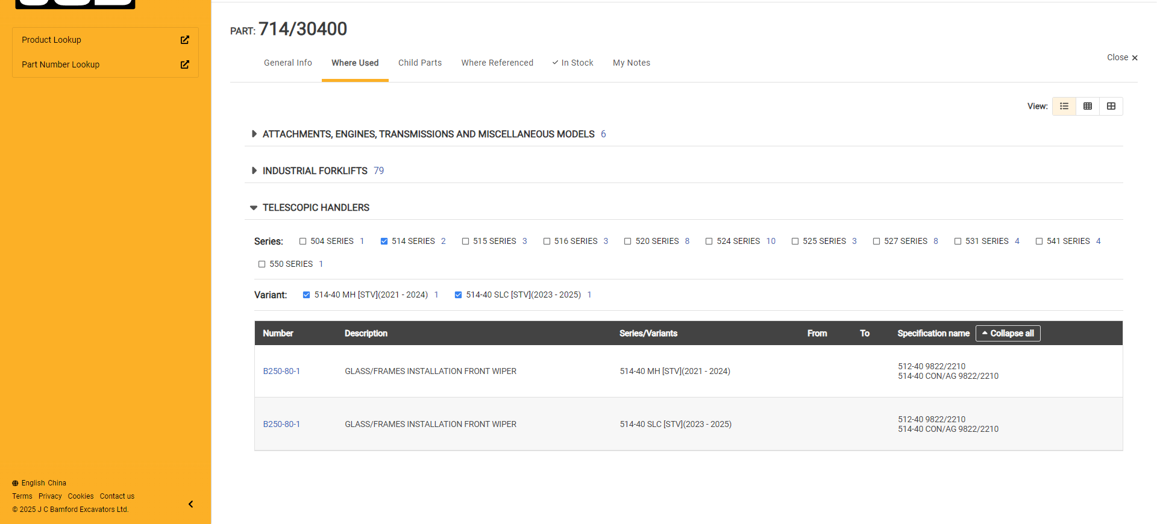The image size is (1157, 524).
Task: Enable the 520 SERIES checkbox
Action: tap(627, 242)
